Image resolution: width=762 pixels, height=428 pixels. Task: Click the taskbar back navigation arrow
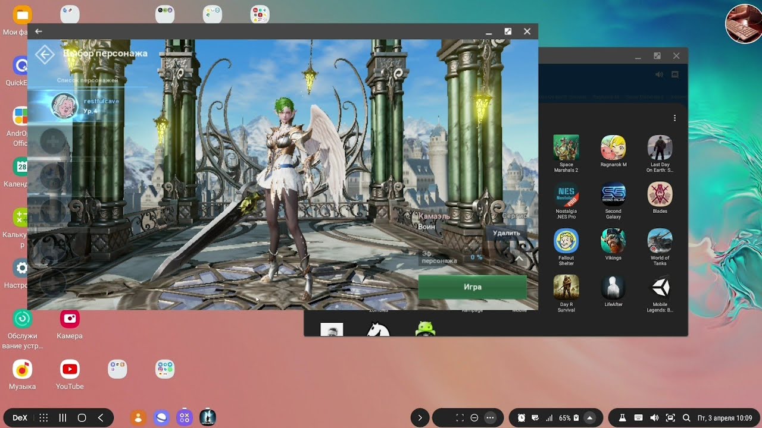coord(101,418)
